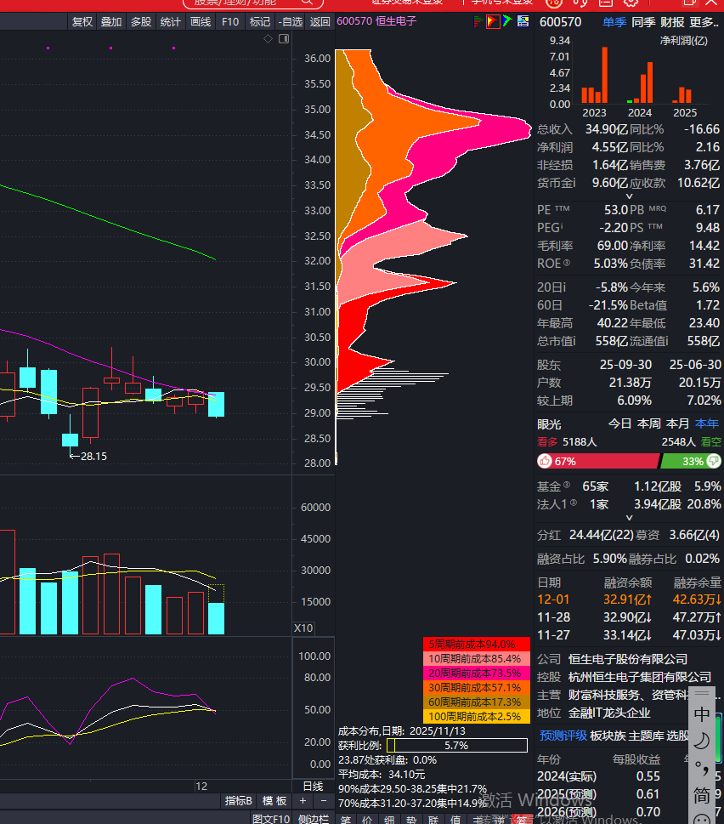Click 30周期前成本 orange legend swatch
The width and height of the screenshot is (724, 824).
tap(476, 687)
